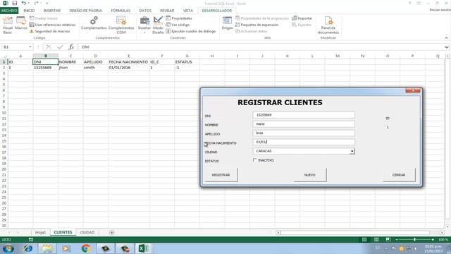Click Importar XML data
451x254 pixels.
(x=302, y=18)
